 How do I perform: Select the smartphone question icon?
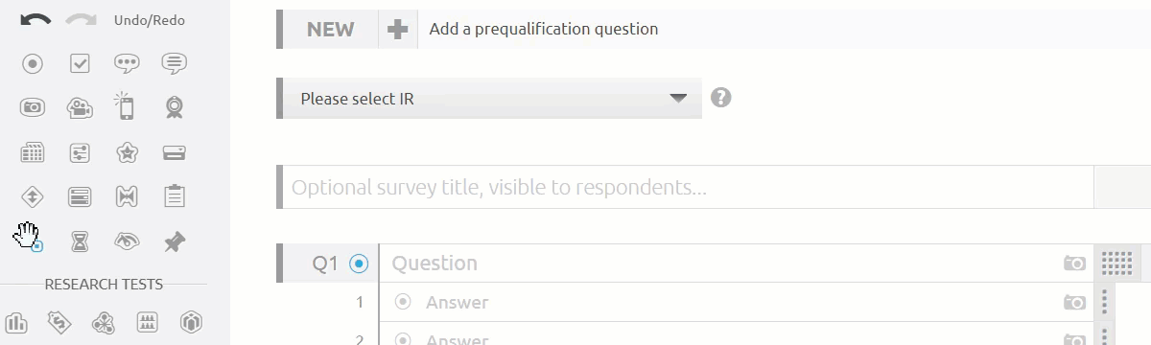[126, 105]
